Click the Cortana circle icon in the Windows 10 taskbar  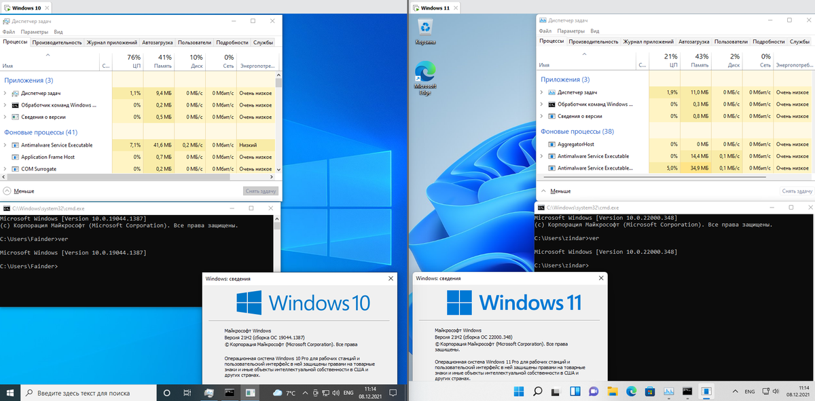click(166, 392)
